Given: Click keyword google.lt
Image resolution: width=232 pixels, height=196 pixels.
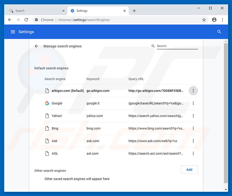Looking at the screenshot, I should pos(93,103).
